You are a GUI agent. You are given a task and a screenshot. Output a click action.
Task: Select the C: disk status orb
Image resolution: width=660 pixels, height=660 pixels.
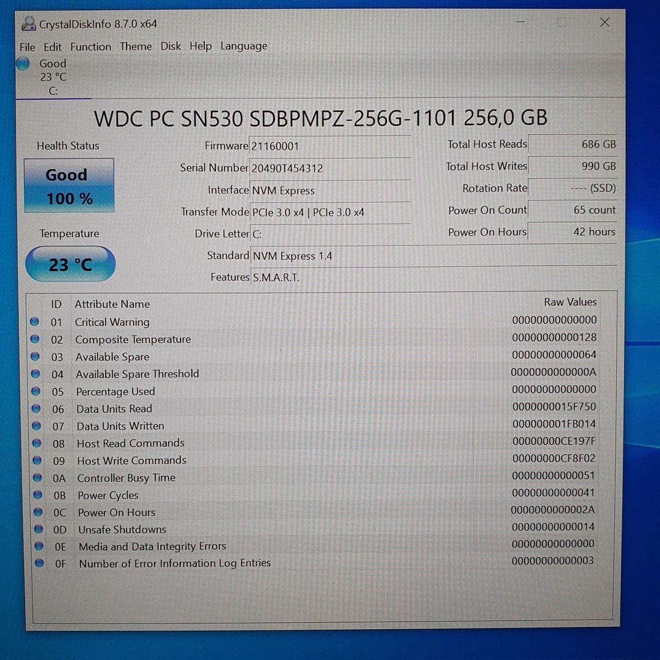click(x=23, y=63)
